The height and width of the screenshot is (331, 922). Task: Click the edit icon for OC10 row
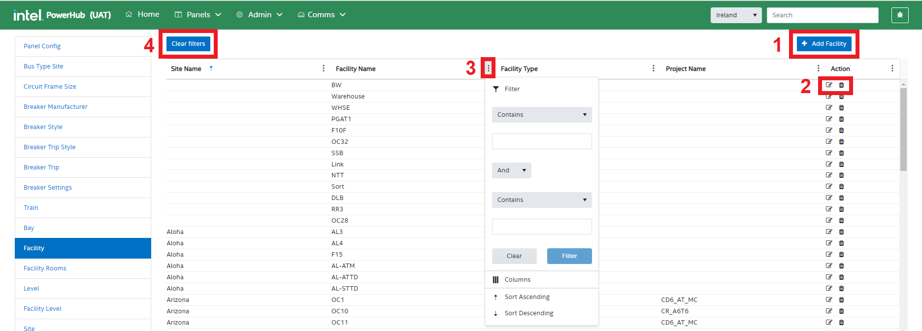pos(829,311)
